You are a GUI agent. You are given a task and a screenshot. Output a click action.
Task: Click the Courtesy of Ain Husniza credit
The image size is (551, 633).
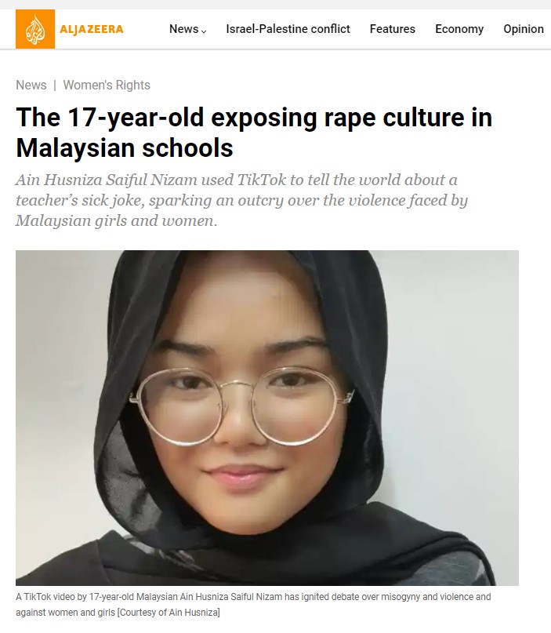pos(169,613)
